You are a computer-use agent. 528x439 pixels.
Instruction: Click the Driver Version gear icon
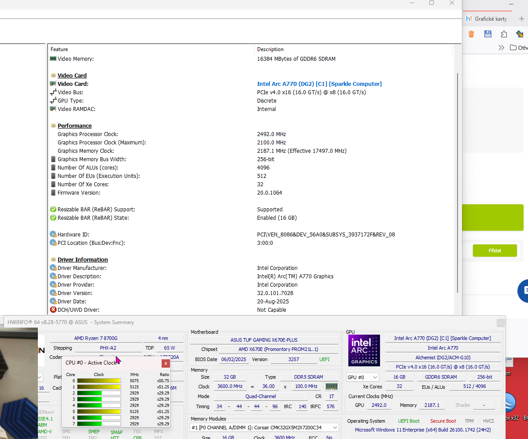coord(53,293)
